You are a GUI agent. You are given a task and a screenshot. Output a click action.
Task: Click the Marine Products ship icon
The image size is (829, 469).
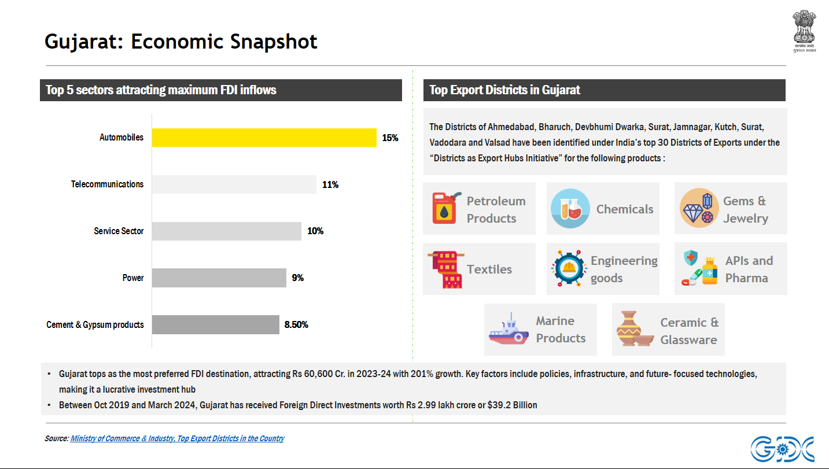click(x=509, y=330)
